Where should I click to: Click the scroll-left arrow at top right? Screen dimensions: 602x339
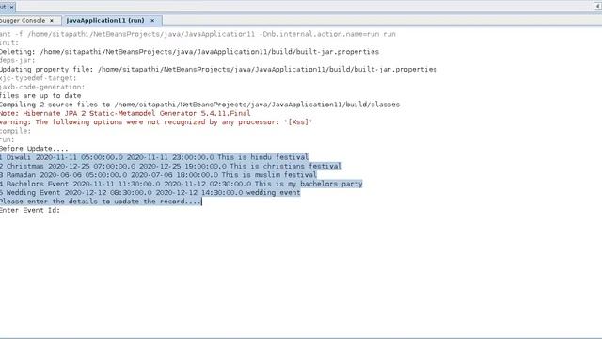[x=598, y=7]
